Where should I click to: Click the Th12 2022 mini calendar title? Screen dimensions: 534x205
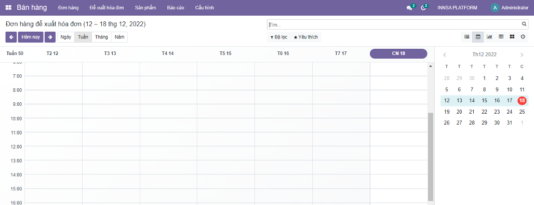click(484, 54)
